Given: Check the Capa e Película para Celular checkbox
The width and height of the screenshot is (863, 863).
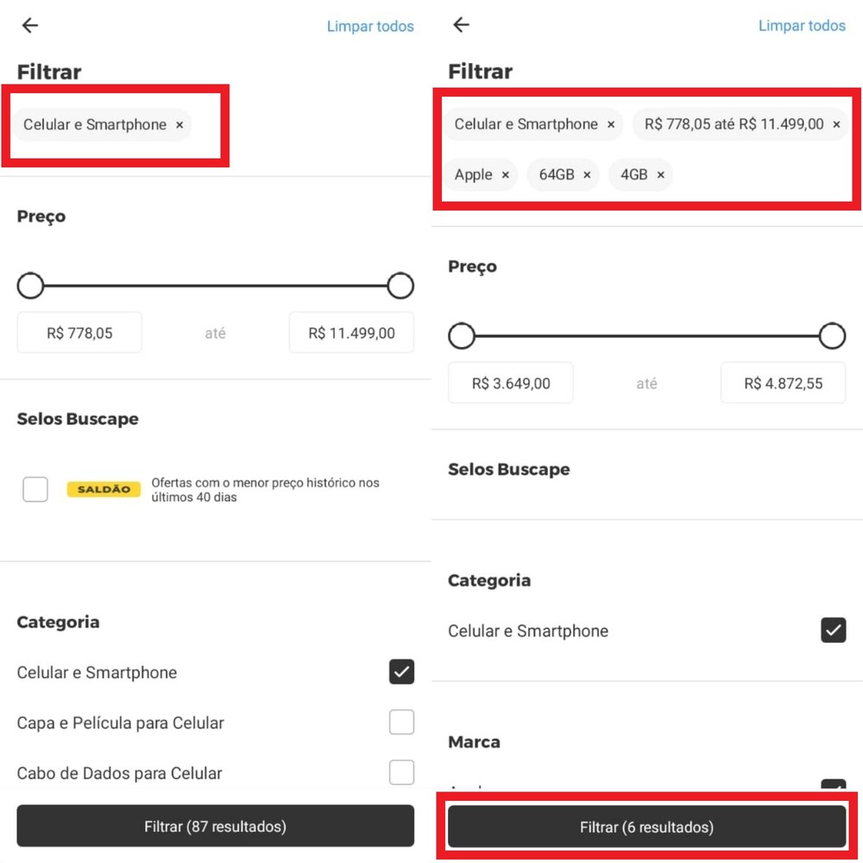Looking at the screenshot, I should pyautogui.click(x=401, y=722).
